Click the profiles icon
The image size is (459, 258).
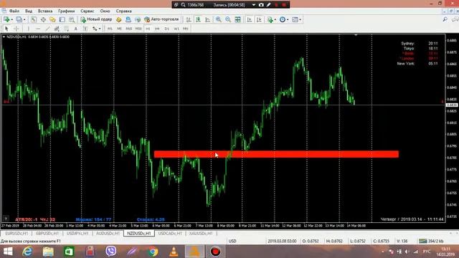(19, 19)
